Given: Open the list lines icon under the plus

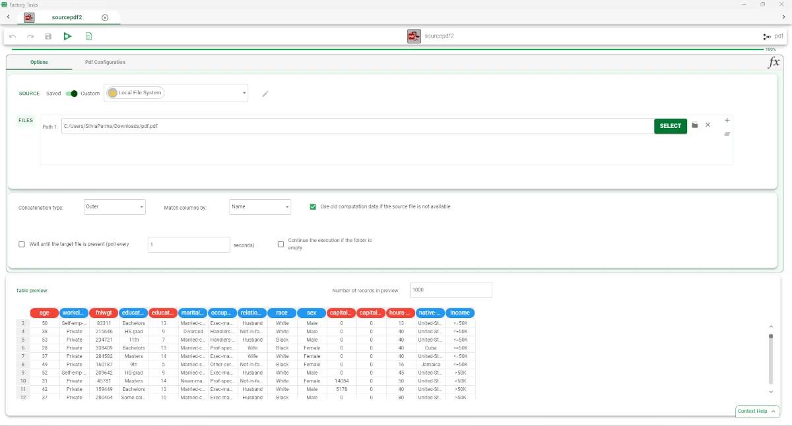Looking at the screenshot, I should [x=727, y=134].
